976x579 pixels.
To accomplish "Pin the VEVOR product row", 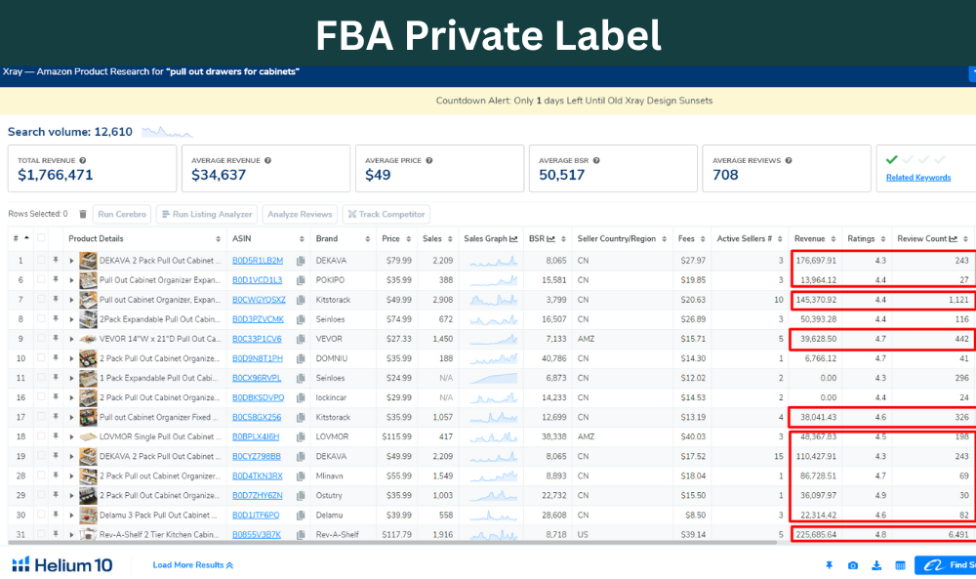I will 56,339.
